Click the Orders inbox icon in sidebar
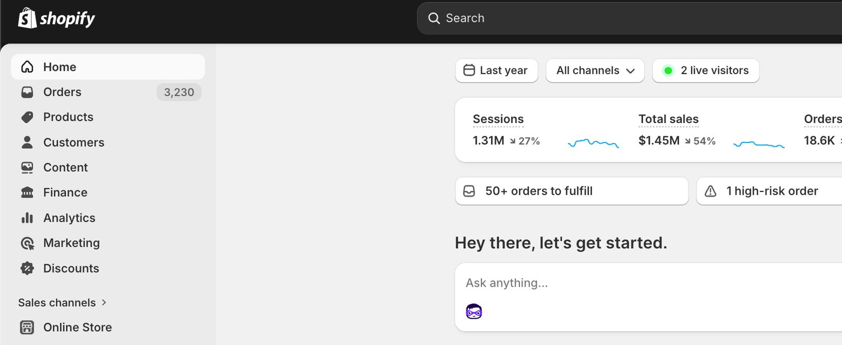 27,92
